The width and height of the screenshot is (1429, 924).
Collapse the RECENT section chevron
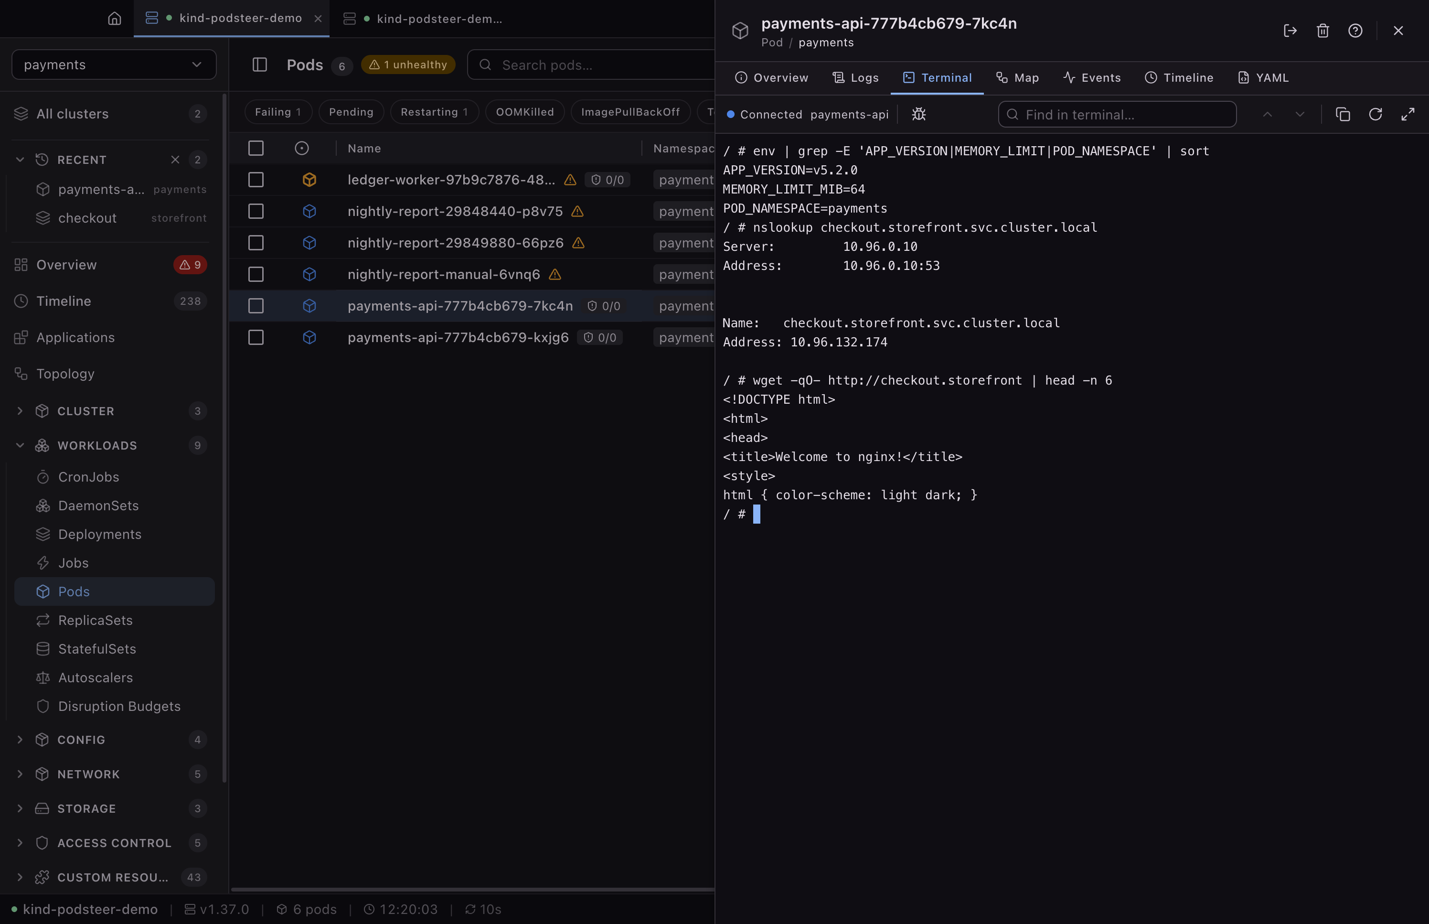[20, 160]
